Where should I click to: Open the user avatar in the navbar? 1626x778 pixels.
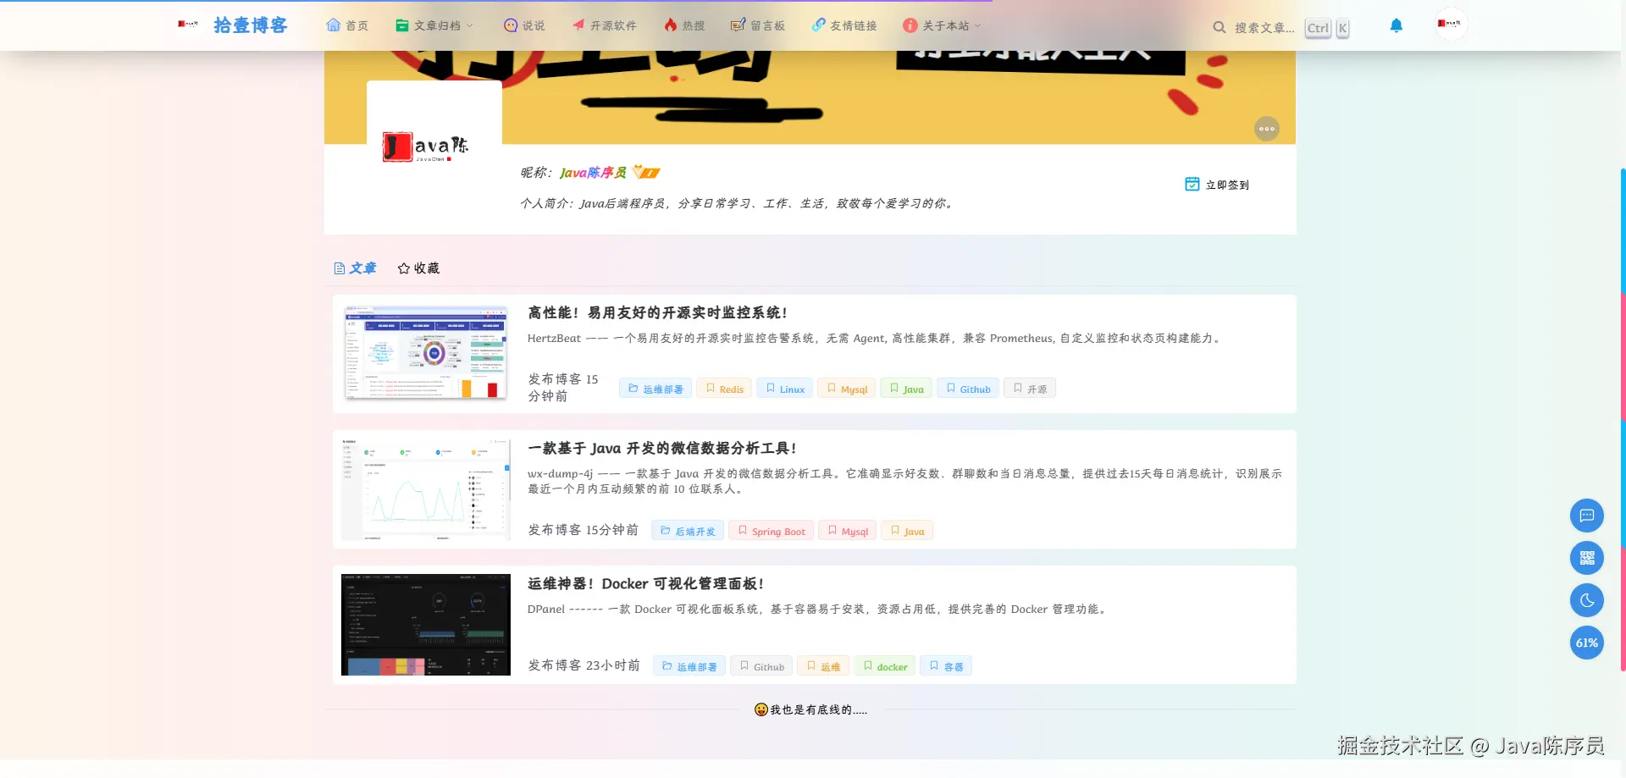click(1451, 24)
